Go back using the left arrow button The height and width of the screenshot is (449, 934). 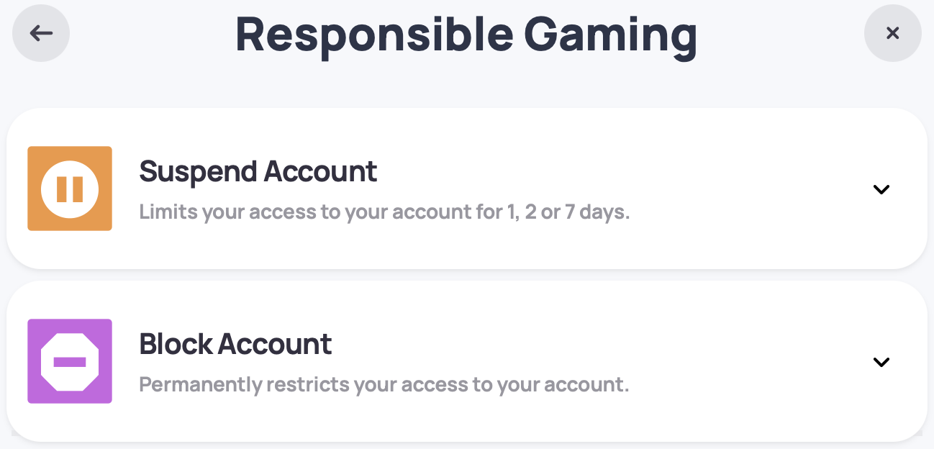point(41,33)
